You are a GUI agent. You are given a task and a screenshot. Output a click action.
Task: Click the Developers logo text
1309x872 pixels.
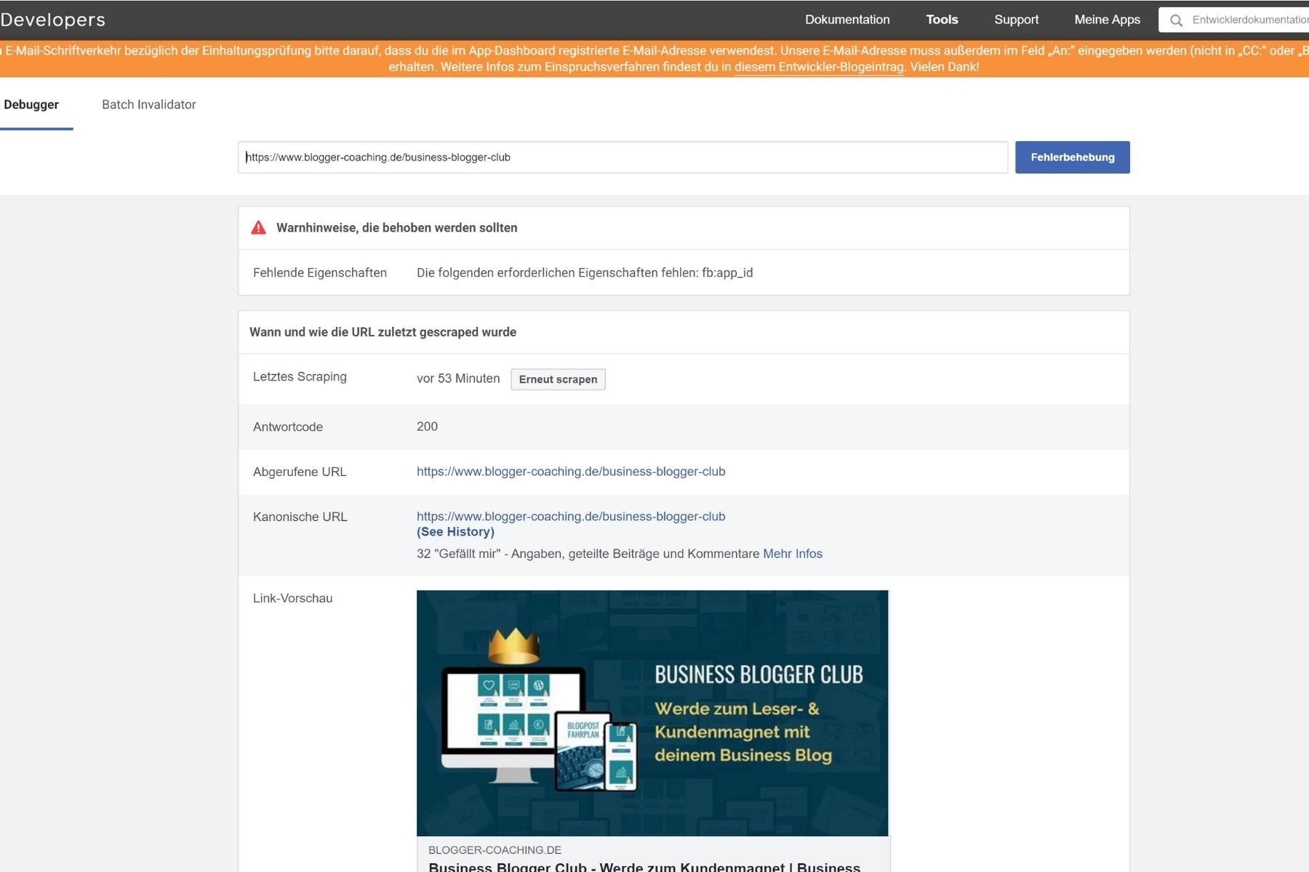pyautogui.click(x=52, y=20)
